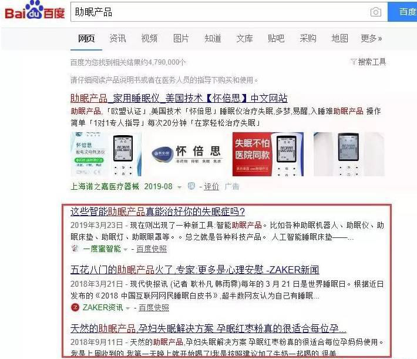Open 百度快照 link under ZAKER result
Viewport: 417px width, 359px height.
click(154, 308)
